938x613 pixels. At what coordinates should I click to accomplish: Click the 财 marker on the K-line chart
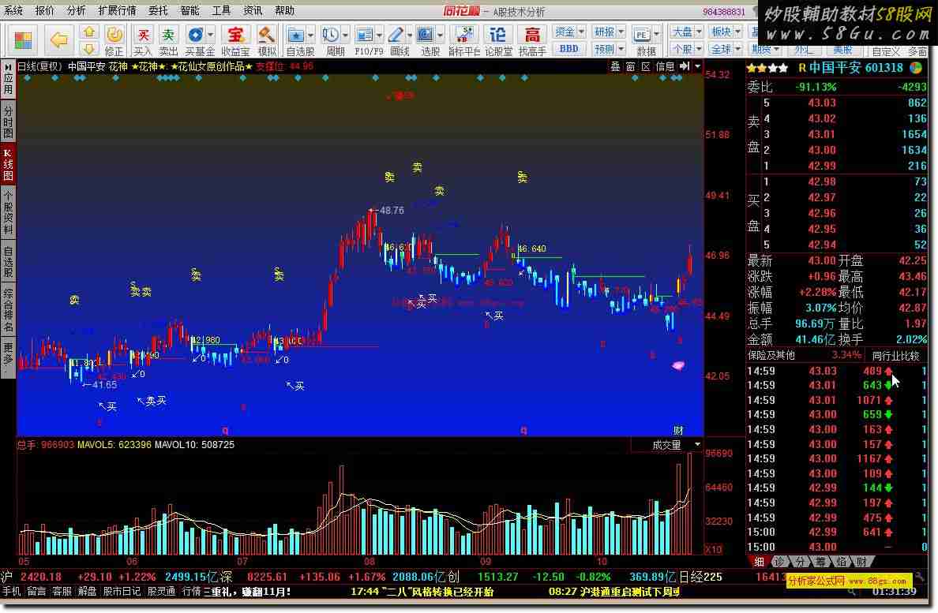[678, 430]
